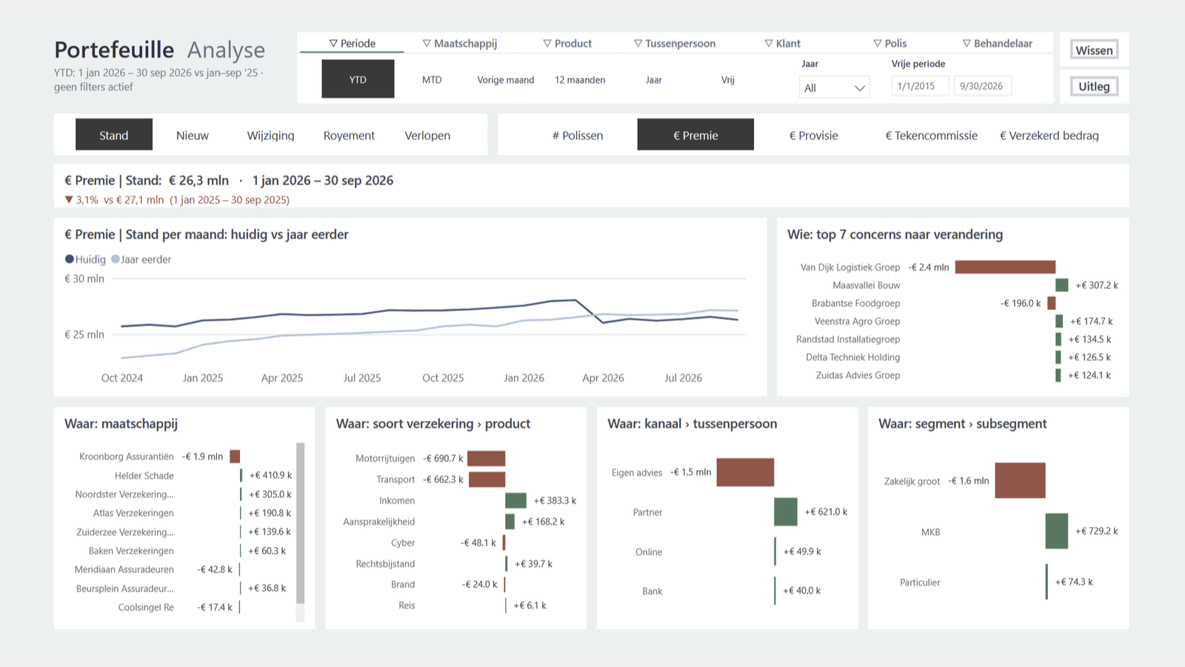Select the YTD period option

tap(358, 79)
